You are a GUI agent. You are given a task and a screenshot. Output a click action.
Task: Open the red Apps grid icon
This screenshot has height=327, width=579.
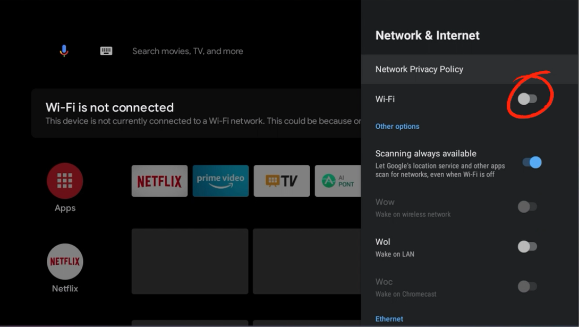[x=65, y=181]
